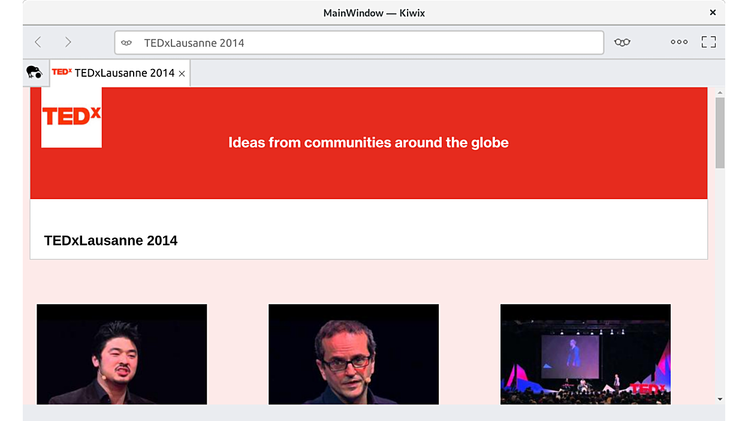Click the search icon inside address bar

tap(126, 43)
